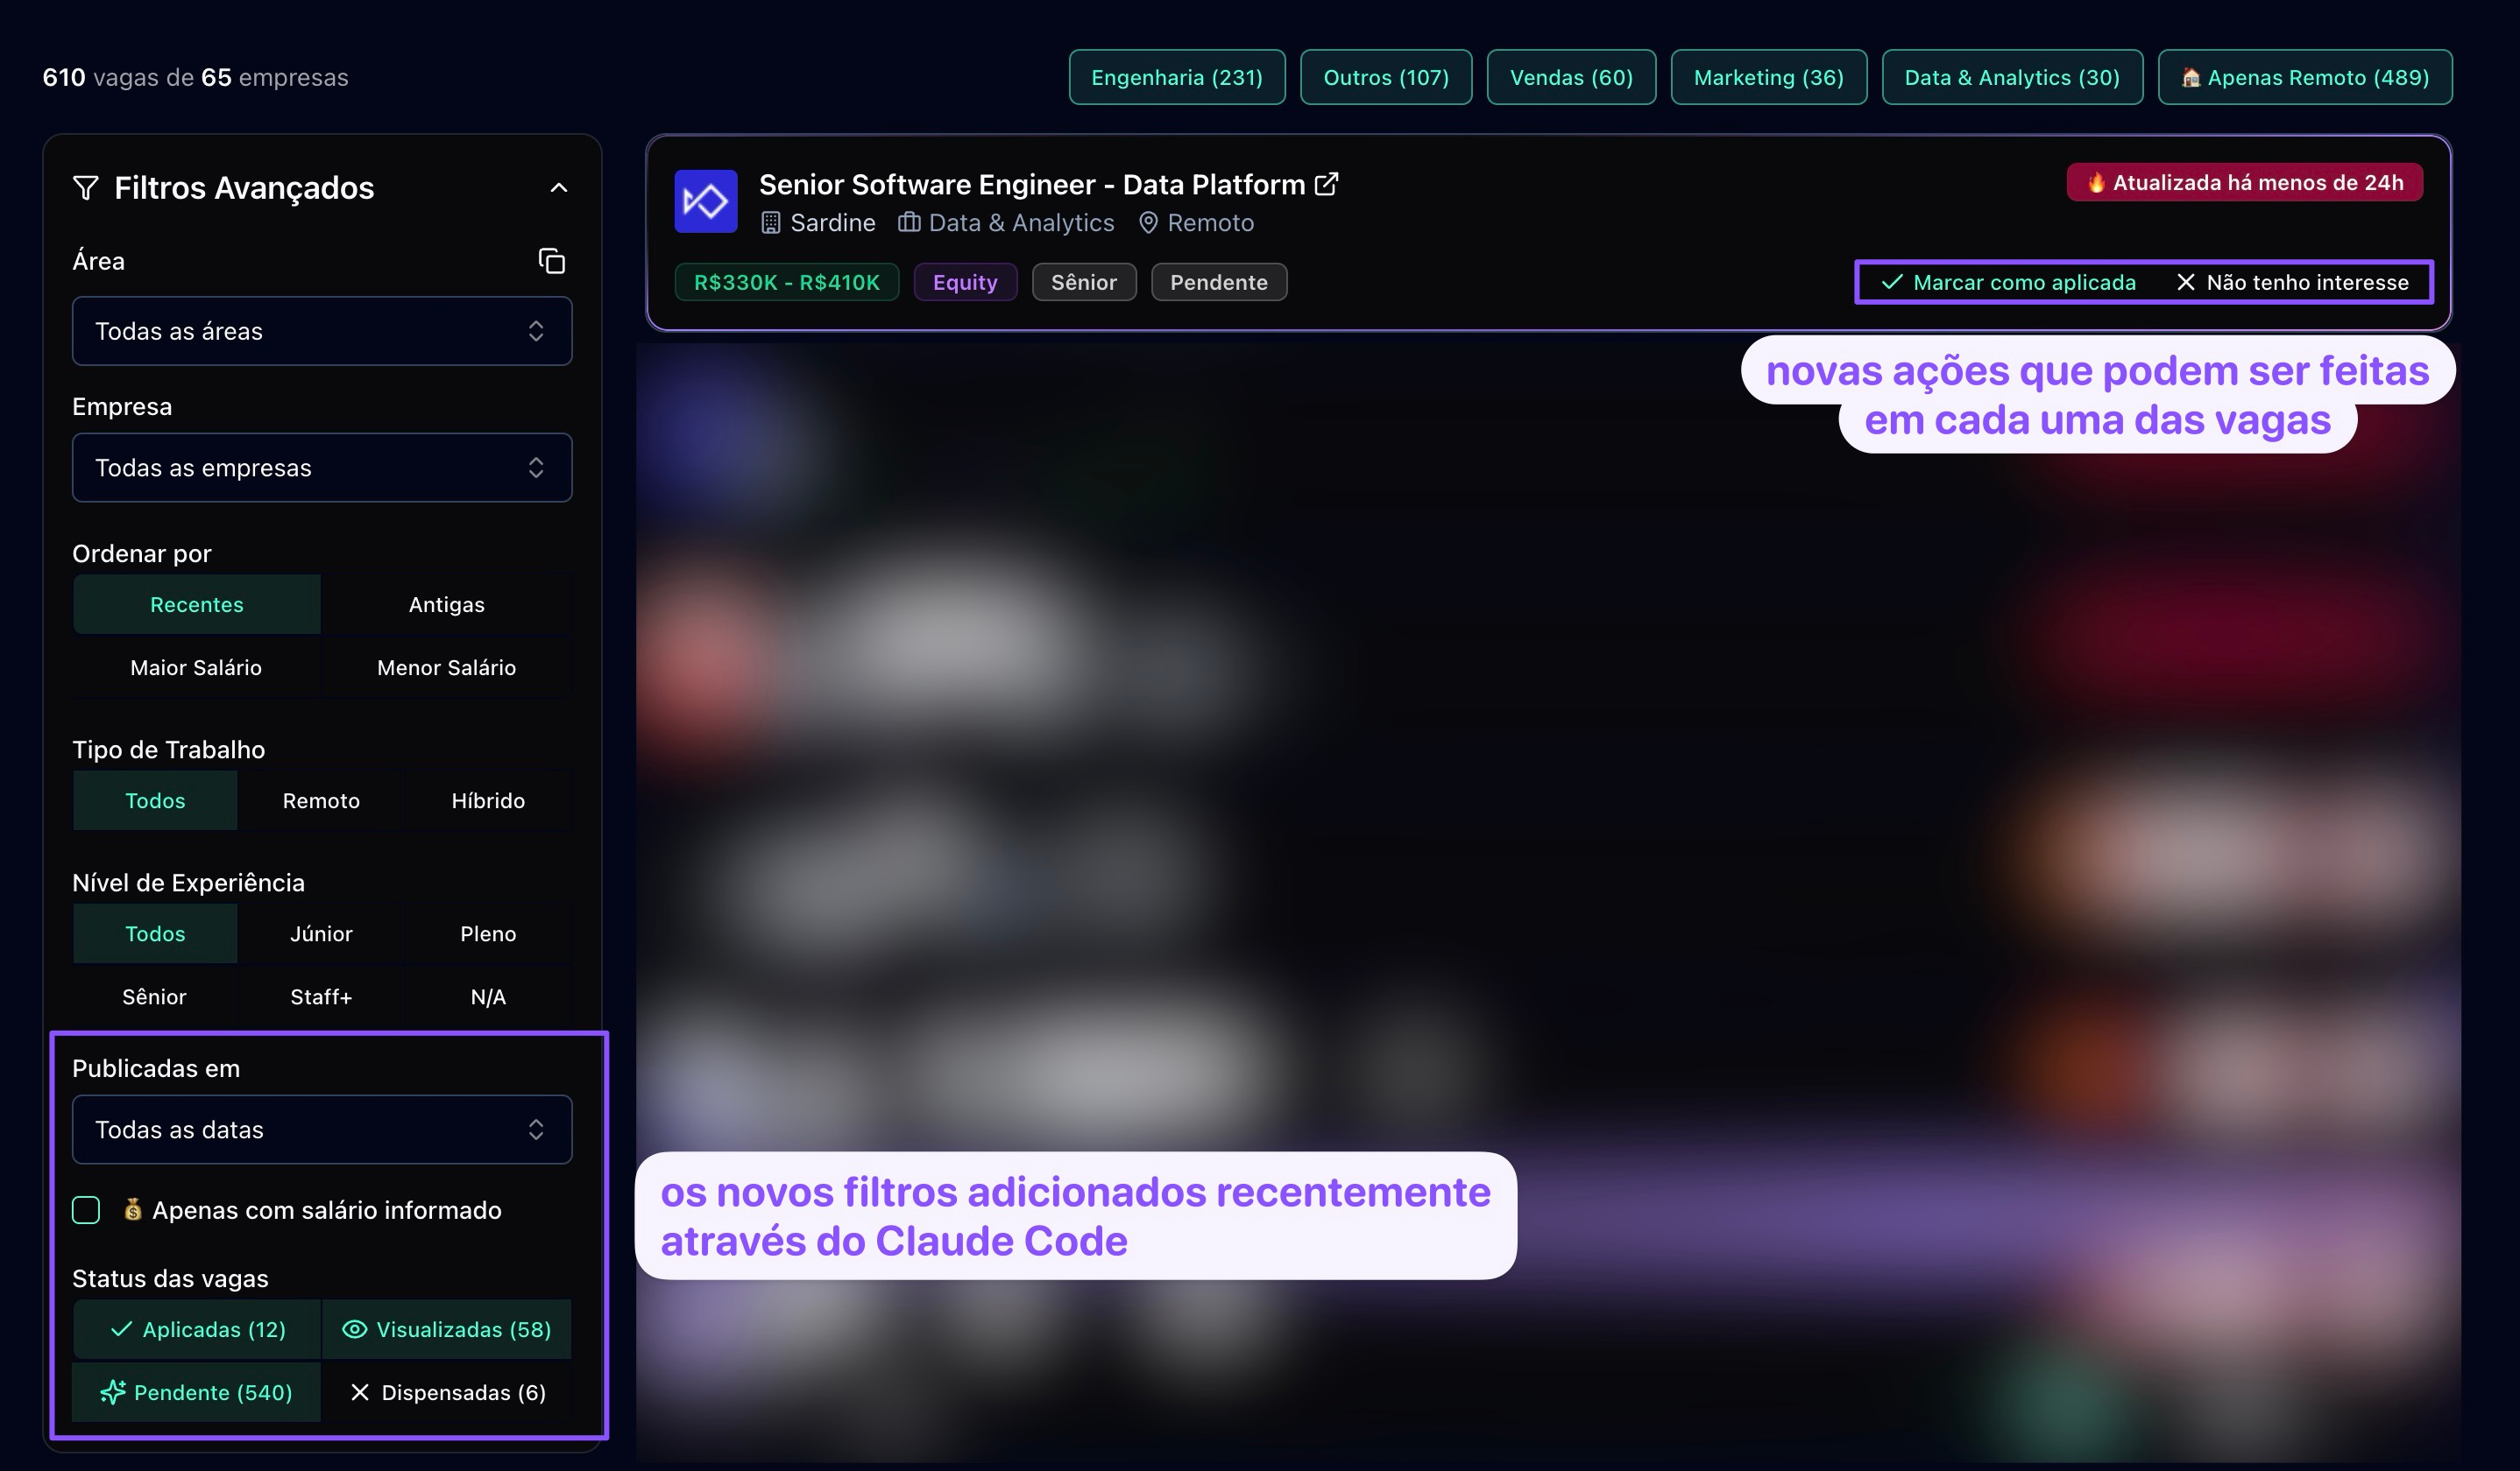Click Não tenho interesse button
Viewport: 2520px width, 1471px height.
(2292, 283)
